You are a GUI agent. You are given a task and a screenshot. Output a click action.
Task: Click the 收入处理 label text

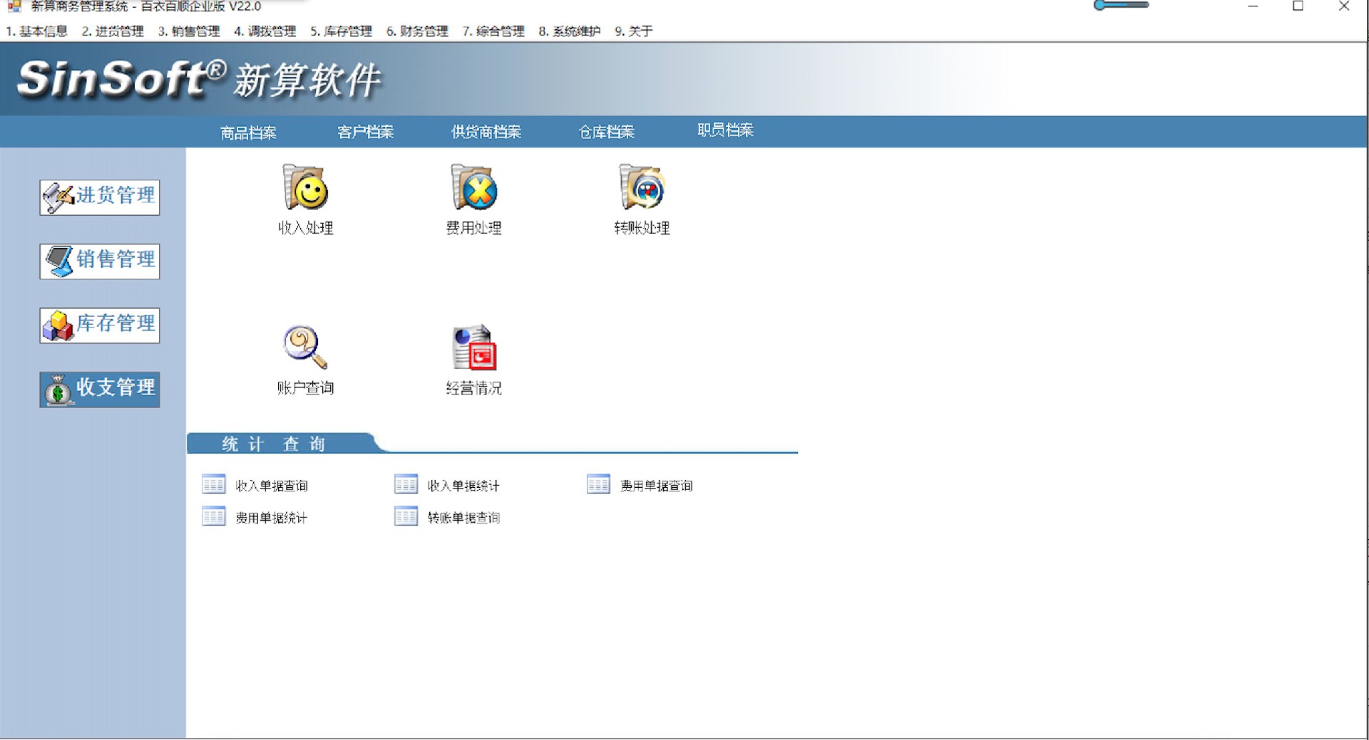click(x=306, y=228)
